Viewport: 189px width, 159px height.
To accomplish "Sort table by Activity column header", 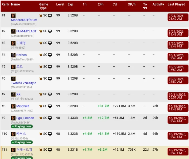I will [158, 5].
